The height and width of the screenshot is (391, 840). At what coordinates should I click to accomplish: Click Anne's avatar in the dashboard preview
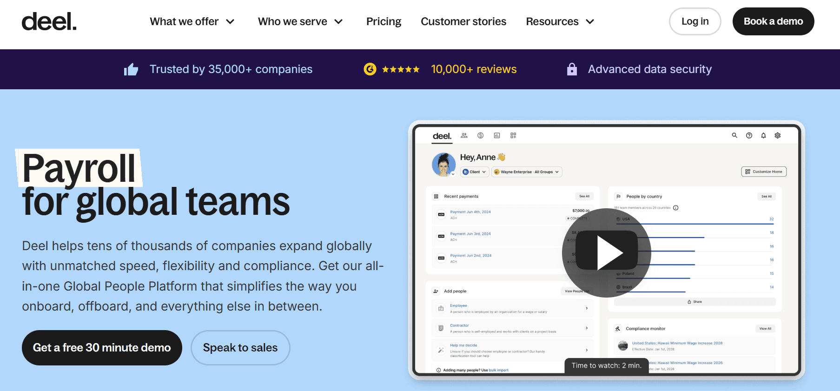(x=444, y=165)
